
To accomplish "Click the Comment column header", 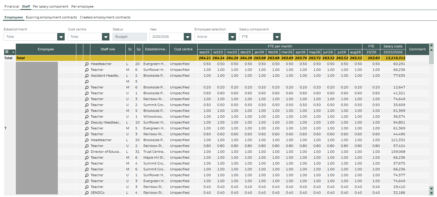I will [417, 49].
